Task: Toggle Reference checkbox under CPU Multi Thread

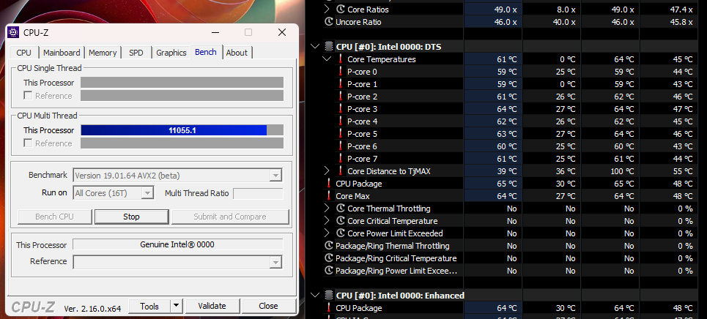Action: tap(28, 143)
